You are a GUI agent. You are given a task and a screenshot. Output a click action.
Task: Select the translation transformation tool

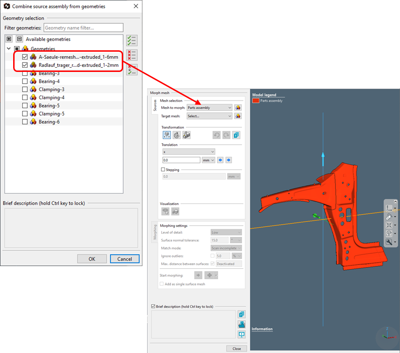click(166, 135)
